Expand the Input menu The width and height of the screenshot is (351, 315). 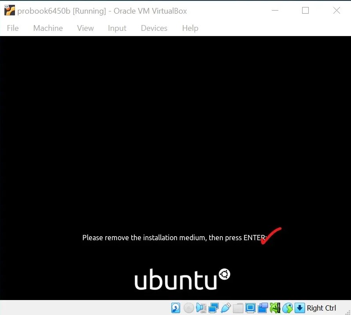point(117,28)
